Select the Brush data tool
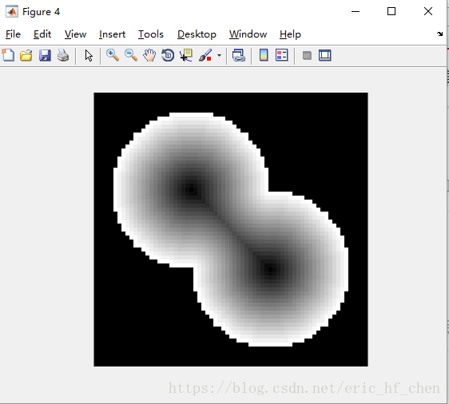The width and height of the screenshot is (449, 404). (205, 55)
